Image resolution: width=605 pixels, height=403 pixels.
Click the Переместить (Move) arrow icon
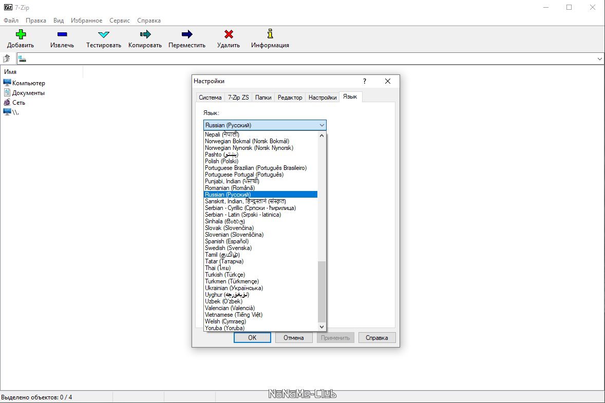point(187,34)
